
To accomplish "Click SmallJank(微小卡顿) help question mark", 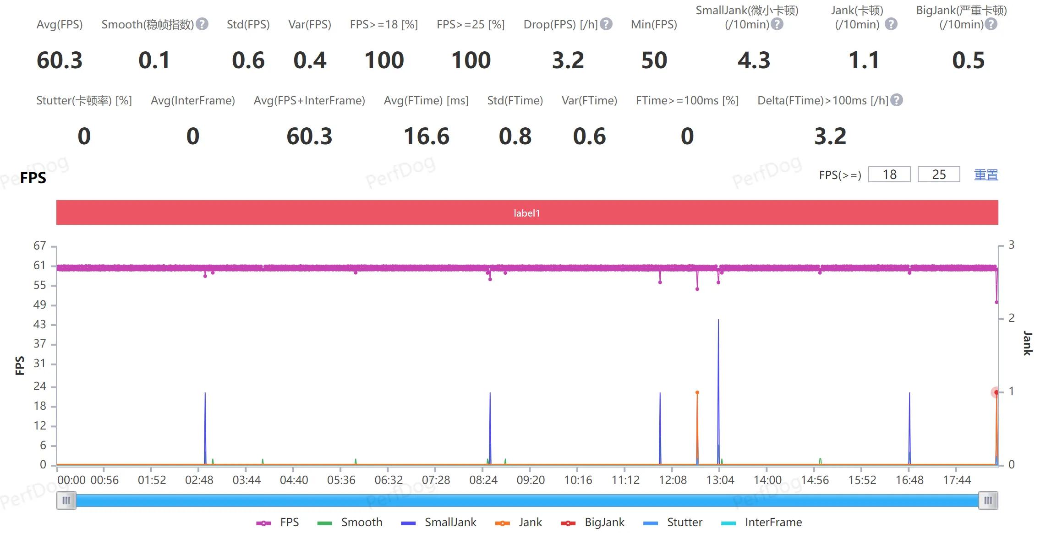I will point(777,24).
